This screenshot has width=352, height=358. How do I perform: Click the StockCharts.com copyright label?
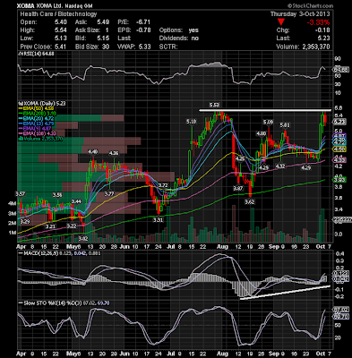point(310,5)
